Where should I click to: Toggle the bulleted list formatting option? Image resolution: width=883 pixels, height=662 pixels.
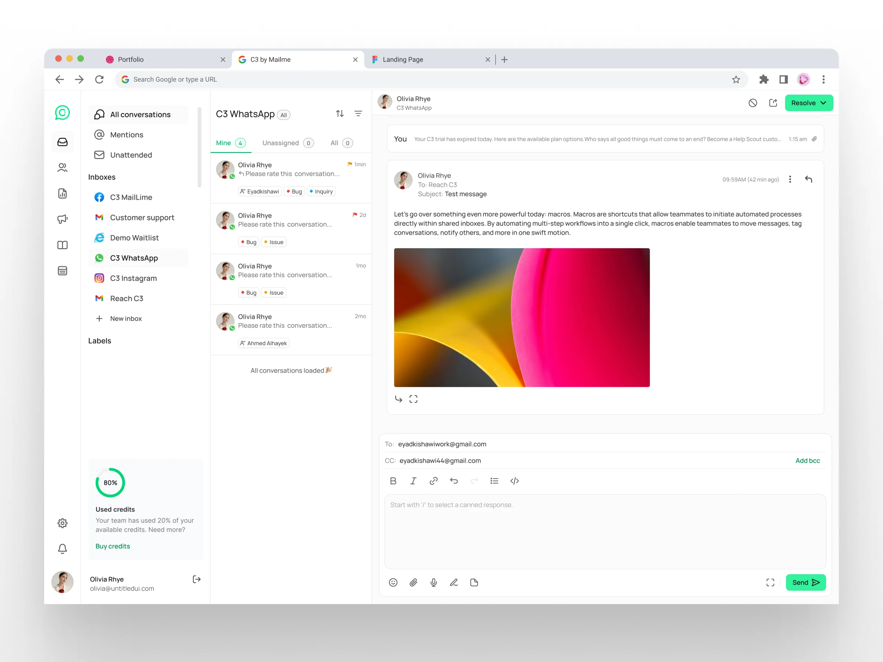pyautogui.click(x=494, y=481)
